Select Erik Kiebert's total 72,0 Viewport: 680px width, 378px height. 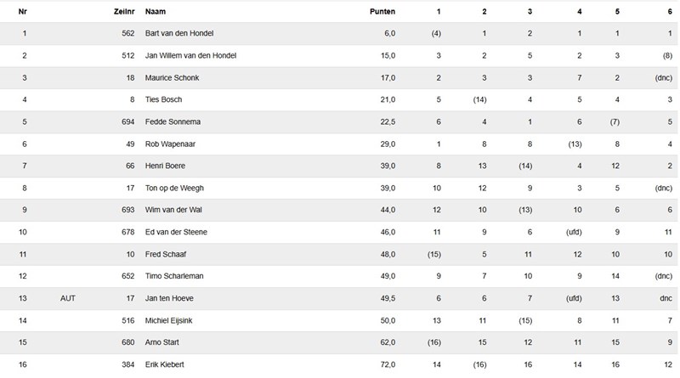(388, 364)
